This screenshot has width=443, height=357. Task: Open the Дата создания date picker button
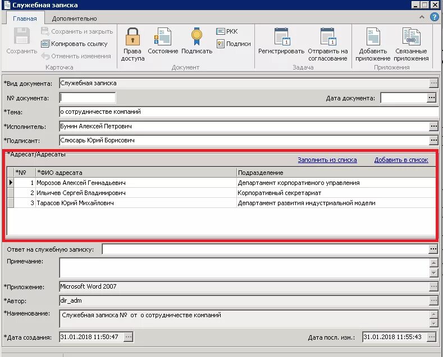(x=128, y=337)
